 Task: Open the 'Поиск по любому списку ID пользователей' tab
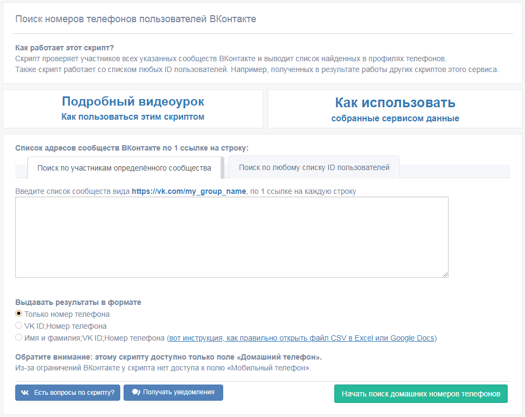[314, 167]
